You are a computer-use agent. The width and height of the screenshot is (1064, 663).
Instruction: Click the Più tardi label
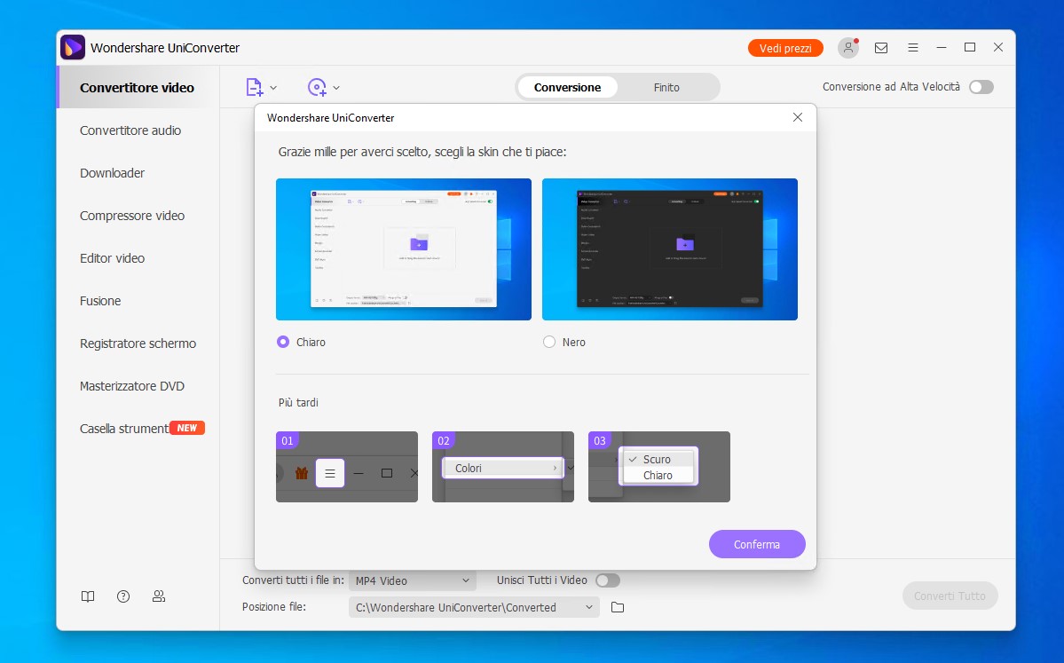click(298, 402)
